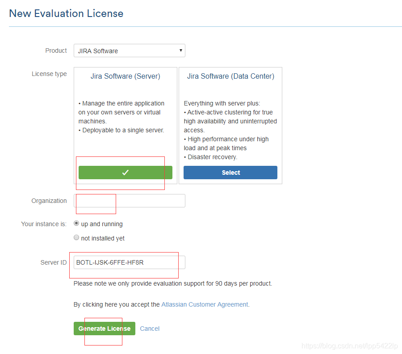
Task: Click the 'Disaster recovery.' bullet text
Action: (x=213, y=157)
